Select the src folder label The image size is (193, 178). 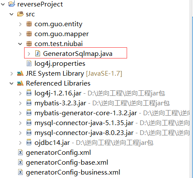tap(30, 14)
